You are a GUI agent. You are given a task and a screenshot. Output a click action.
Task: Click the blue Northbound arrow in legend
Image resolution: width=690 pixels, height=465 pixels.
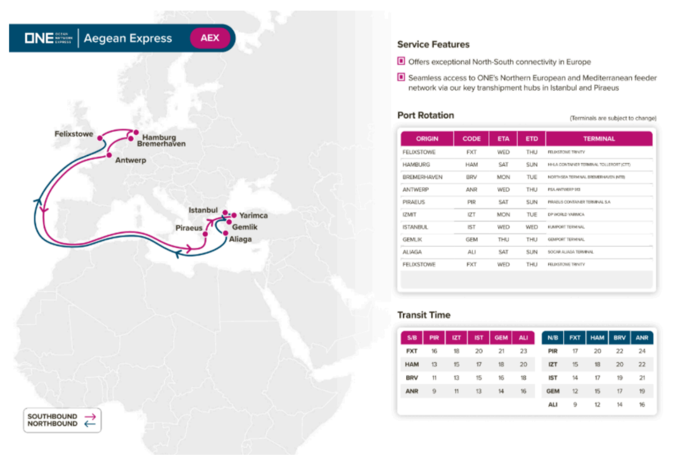(x=90, y=424)
